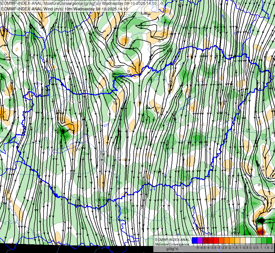Image resolution: width=275 pixels, height=253 pixels.
Task: Click the legend text MoistureConvergence
Action: [172, 244]
